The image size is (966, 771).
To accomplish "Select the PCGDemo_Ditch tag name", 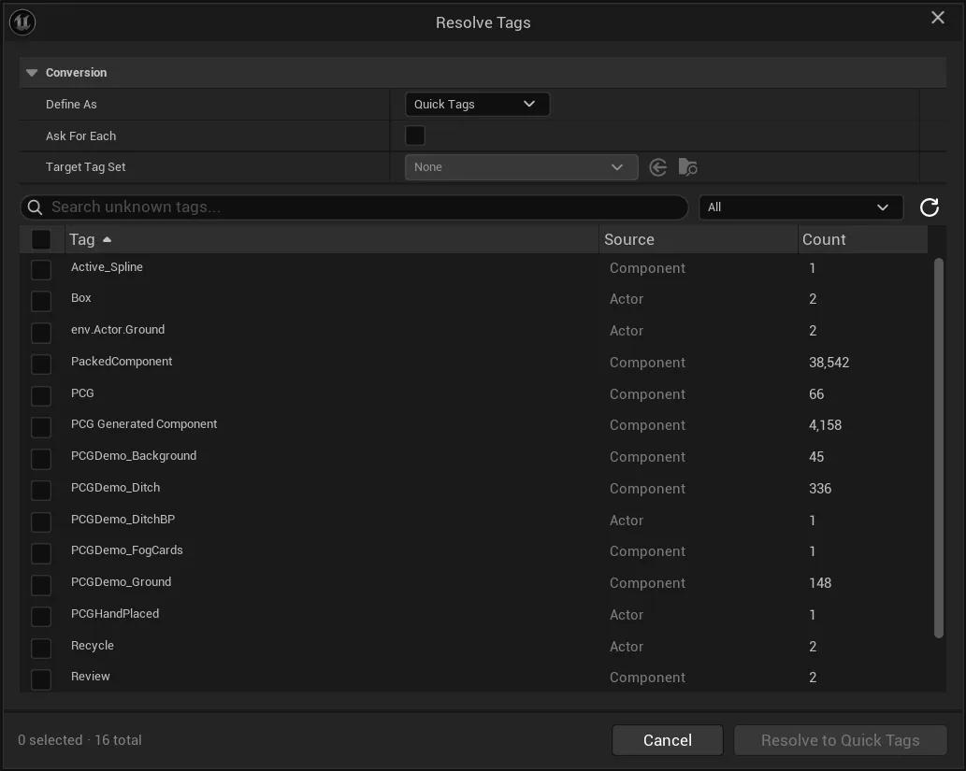I will pyautogui.click(x=115, y=488).
